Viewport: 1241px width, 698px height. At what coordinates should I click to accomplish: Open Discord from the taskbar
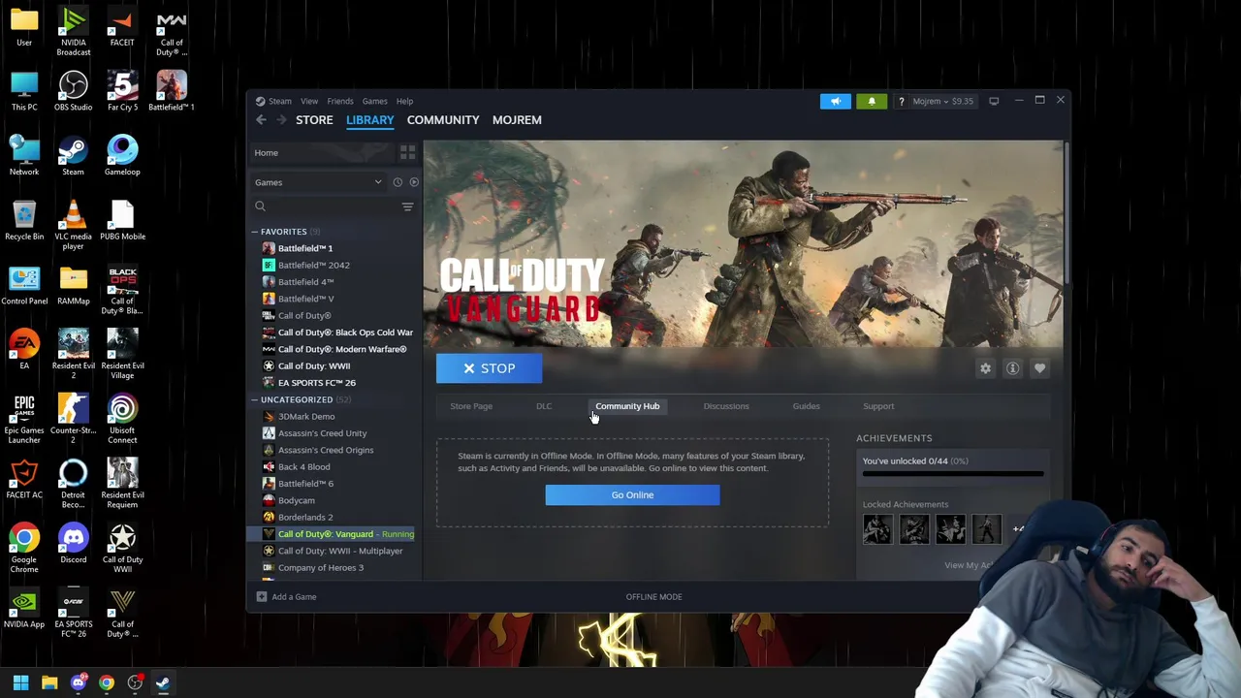point(79,683)
